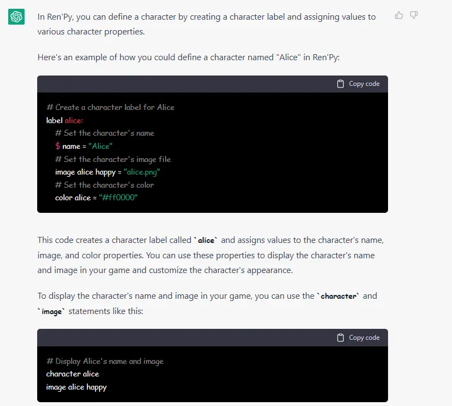
Task: Click comment '# Set the character's color'
Action: 104,185
